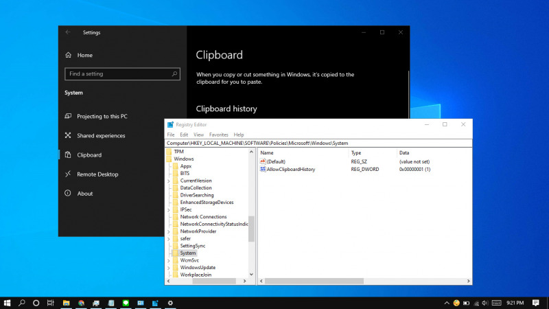This screenshot has height=309, width=549.
Task: Open Google Chrome from the taskbar
Action: (x=81, y=303)
